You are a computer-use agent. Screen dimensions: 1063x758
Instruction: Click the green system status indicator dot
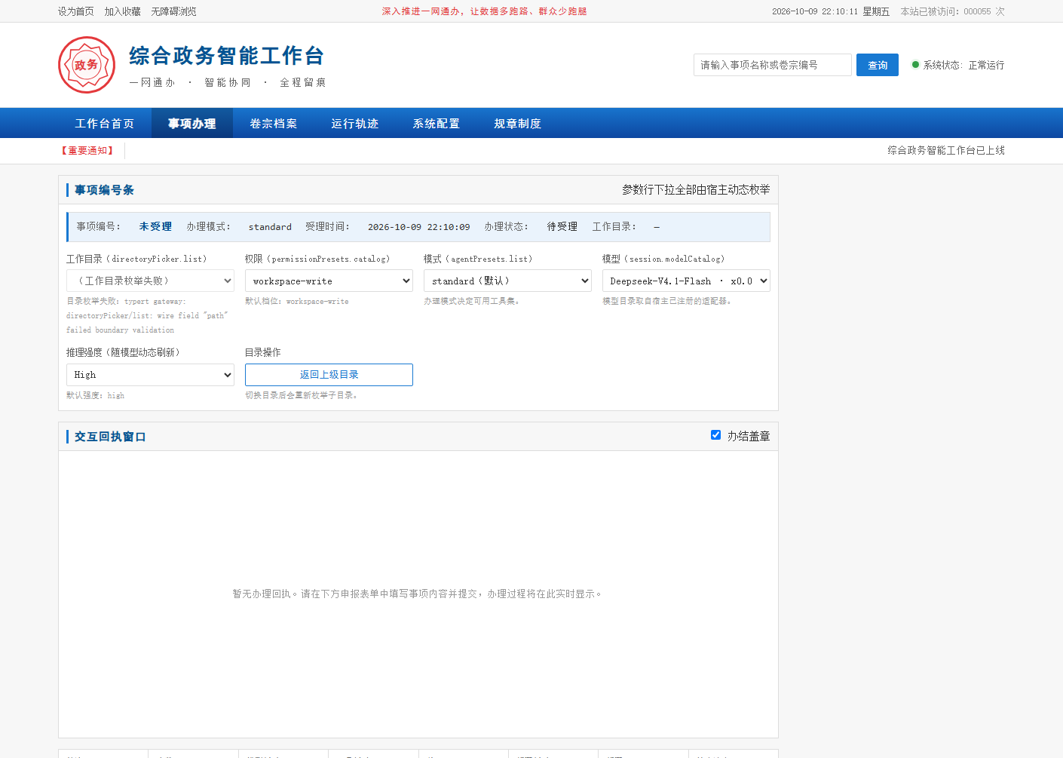tap(915, 65)
